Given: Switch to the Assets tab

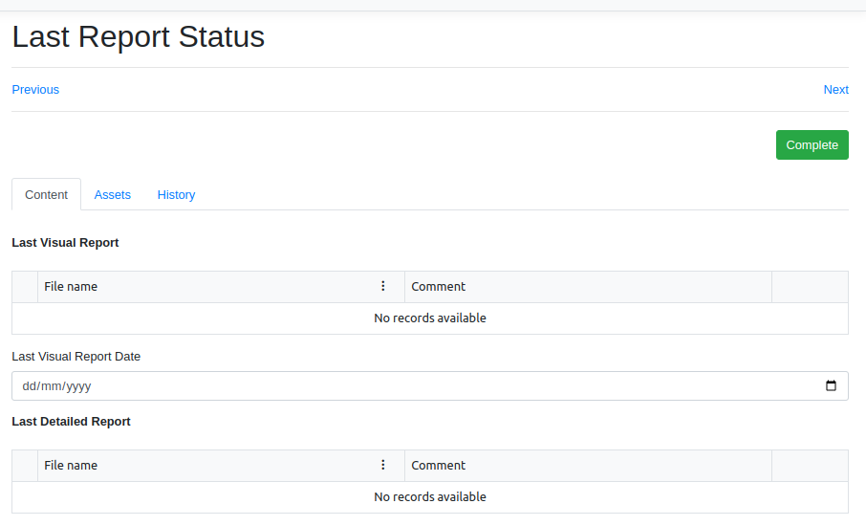Looking at the screenshot, I should (112, 195).
